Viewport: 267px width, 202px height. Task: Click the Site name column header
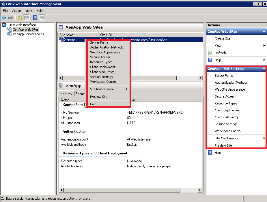(78, 35)
